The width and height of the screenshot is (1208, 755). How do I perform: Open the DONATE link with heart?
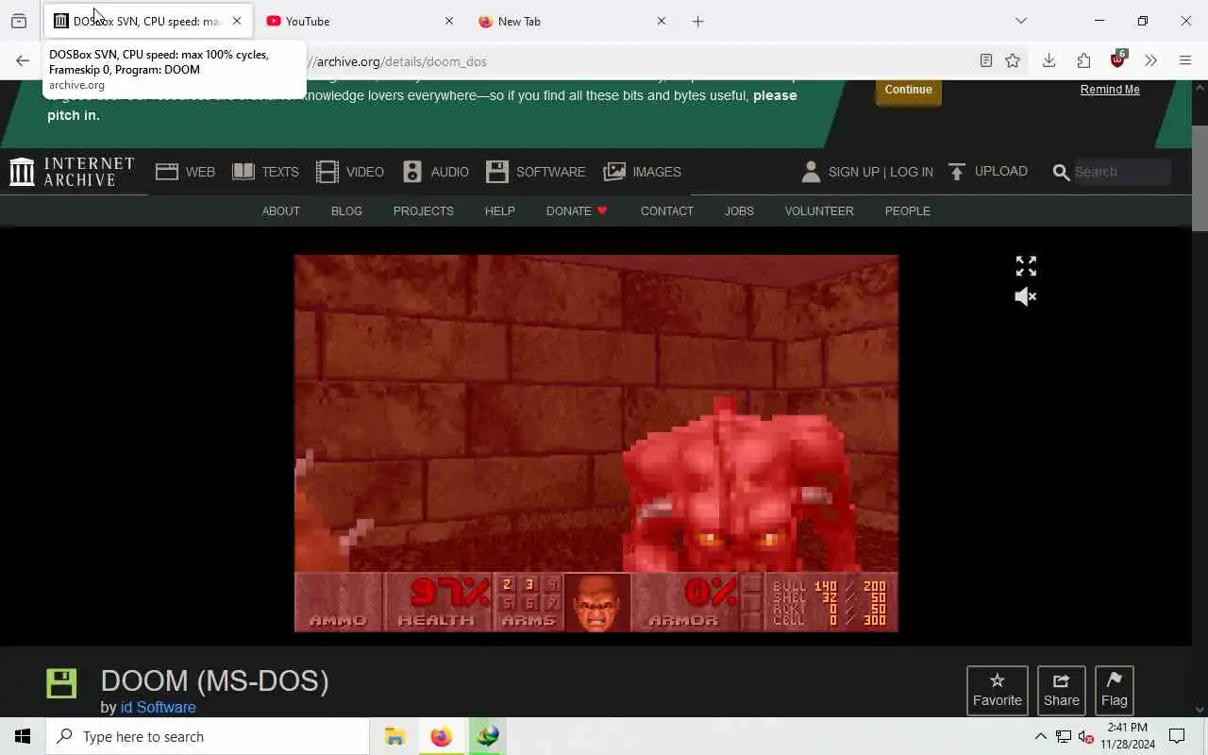(x=577, y=211)
